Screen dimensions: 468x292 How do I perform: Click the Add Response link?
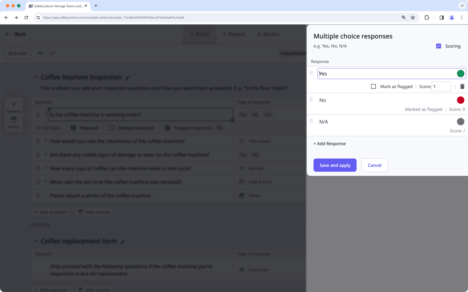point(330,144)
